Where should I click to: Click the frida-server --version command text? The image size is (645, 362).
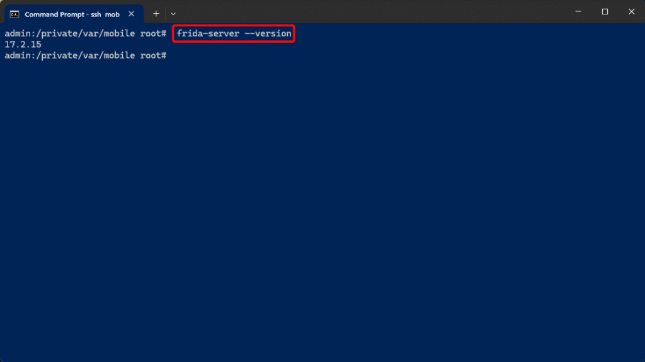234,33
